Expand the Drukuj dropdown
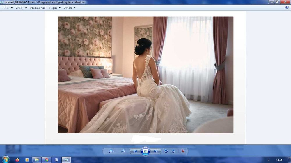 click(x=26, y=8)
